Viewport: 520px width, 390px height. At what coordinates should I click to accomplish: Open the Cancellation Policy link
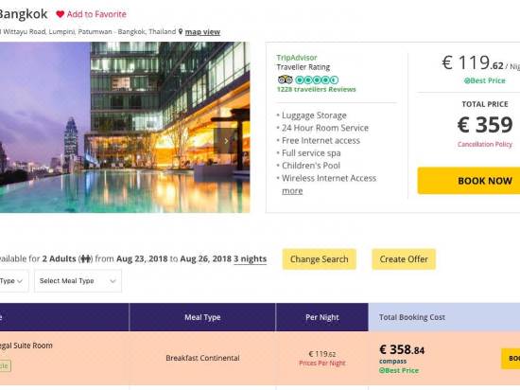(x=485, y=144)
